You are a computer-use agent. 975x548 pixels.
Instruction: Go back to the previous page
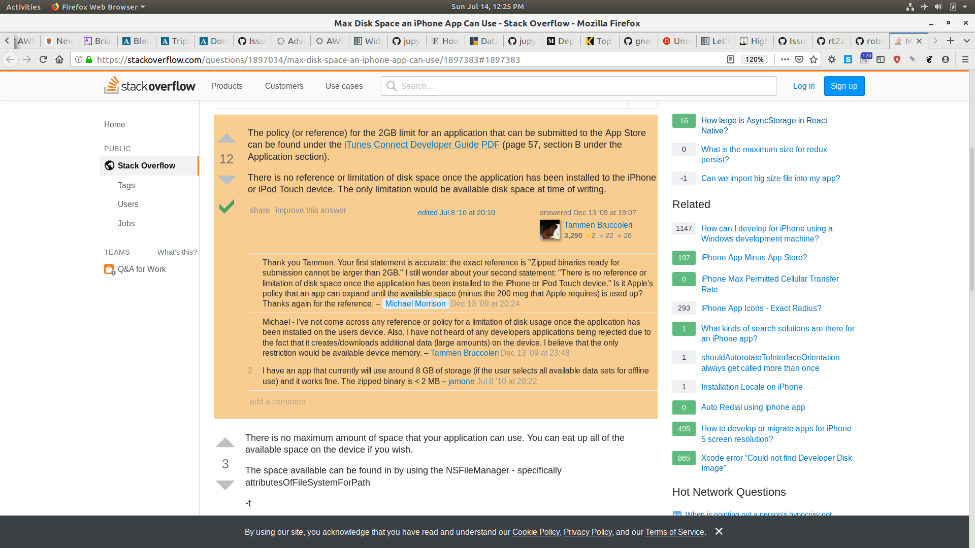[x=10, y=59]
